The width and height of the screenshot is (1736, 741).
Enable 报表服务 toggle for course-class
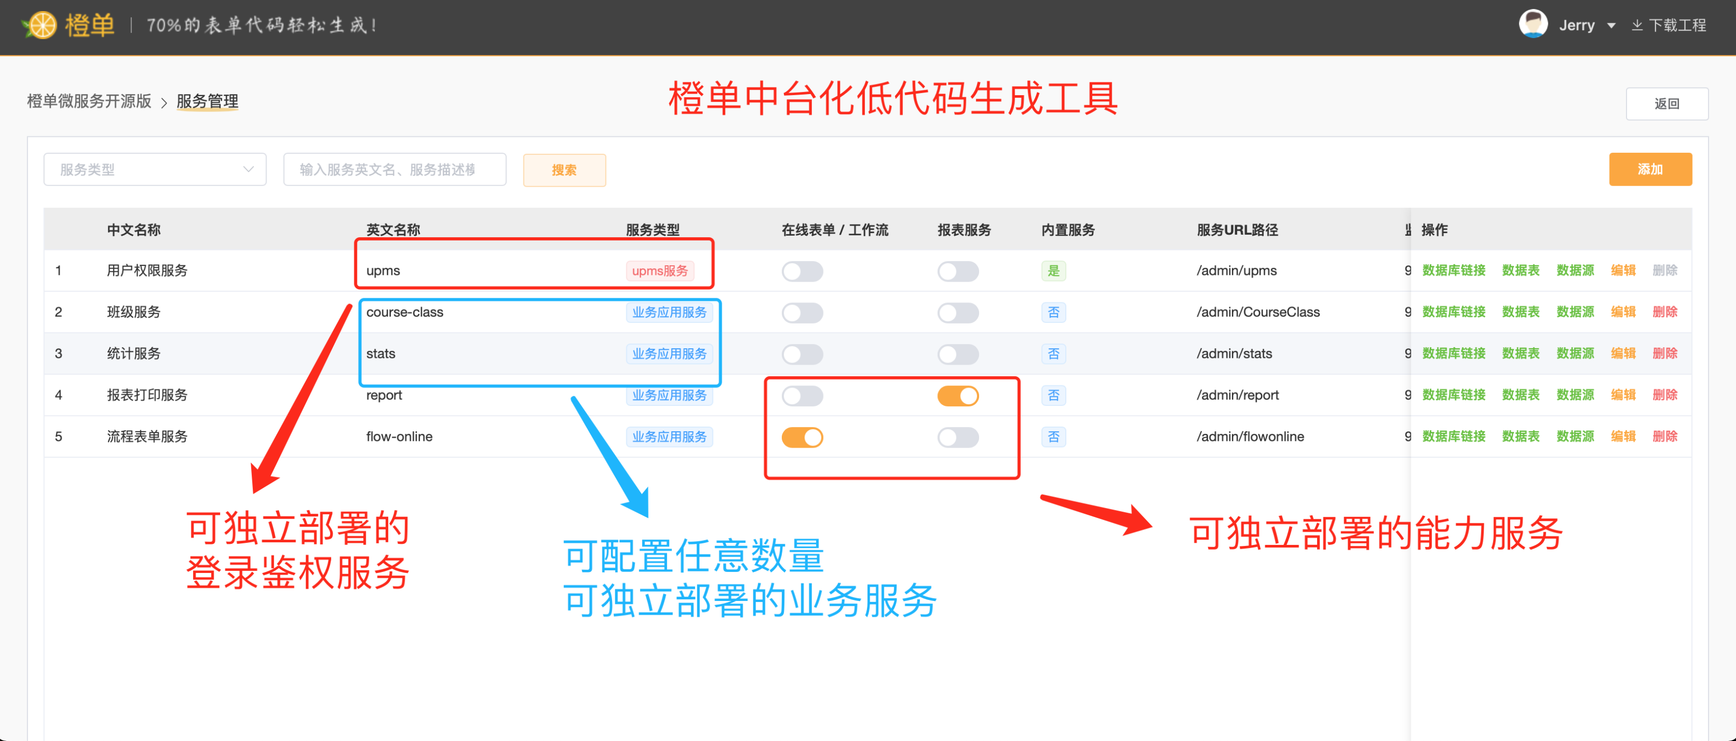coord(957,313)
